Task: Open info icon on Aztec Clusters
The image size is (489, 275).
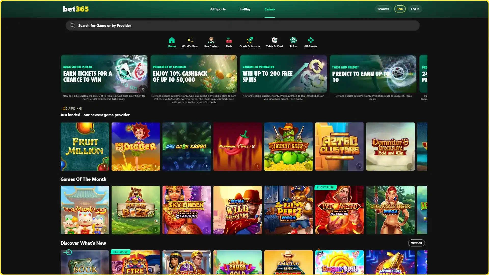Action: pos(359,166)
